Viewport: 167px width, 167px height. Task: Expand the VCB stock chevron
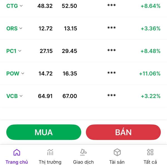[x=21, y=96]
